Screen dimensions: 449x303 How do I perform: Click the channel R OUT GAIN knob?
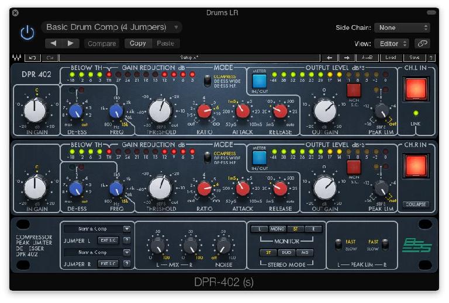click(x=324, y=188)
